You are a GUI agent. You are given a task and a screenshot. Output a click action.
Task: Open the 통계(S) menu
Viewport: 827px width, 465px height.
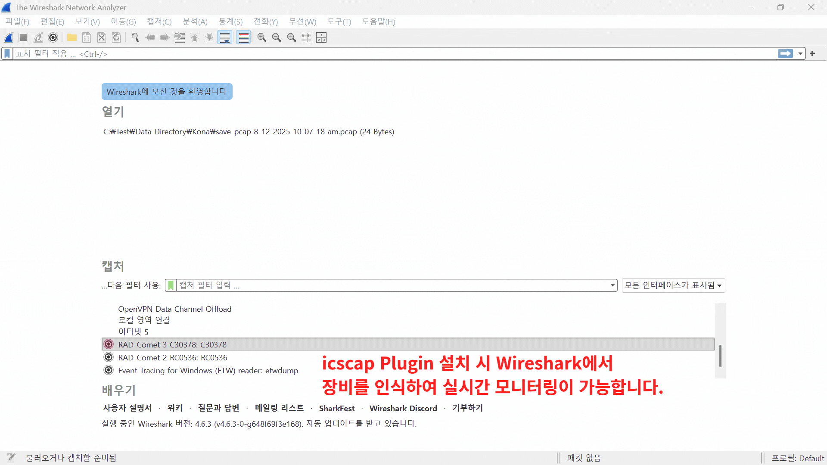point(230,22)
